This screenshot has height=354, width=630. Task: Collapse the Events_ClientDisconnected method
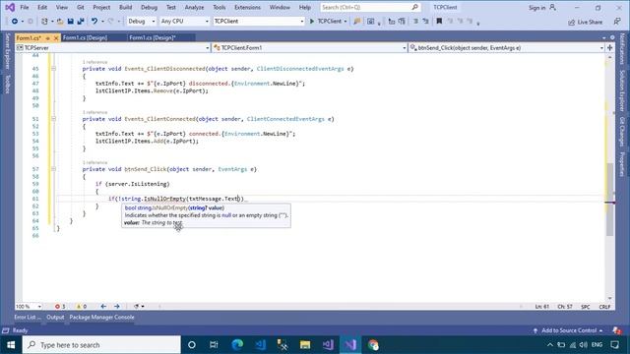click(53, 69)
